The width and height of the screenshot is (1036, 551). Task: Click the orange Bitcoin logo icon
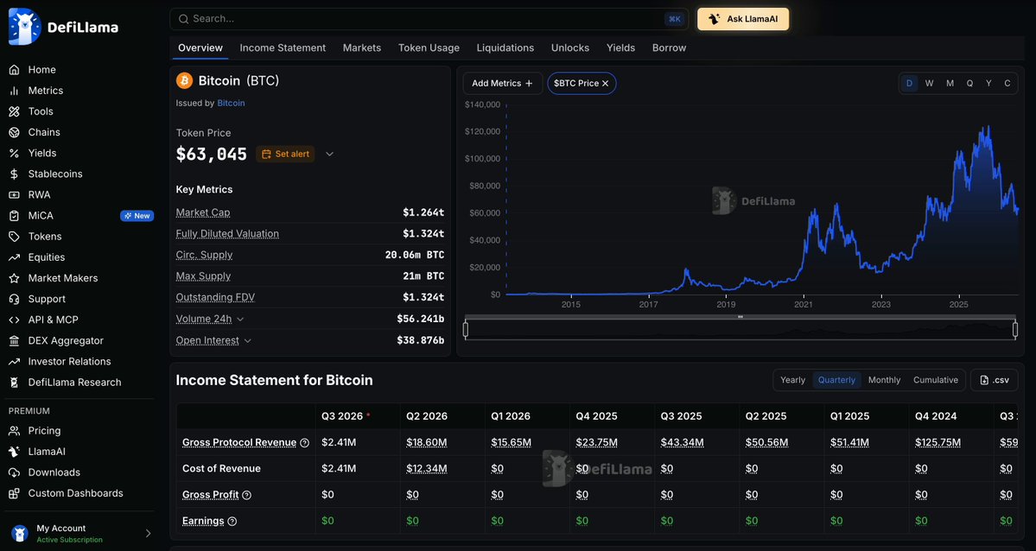pos(184,80)
